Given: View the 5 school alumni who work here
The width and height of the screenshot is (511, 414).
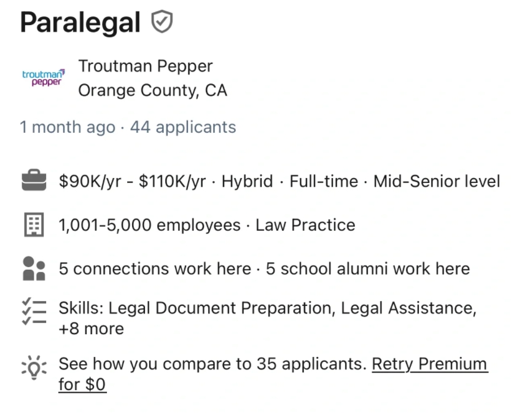Looking at the screenshot, I should pos(367,269).
